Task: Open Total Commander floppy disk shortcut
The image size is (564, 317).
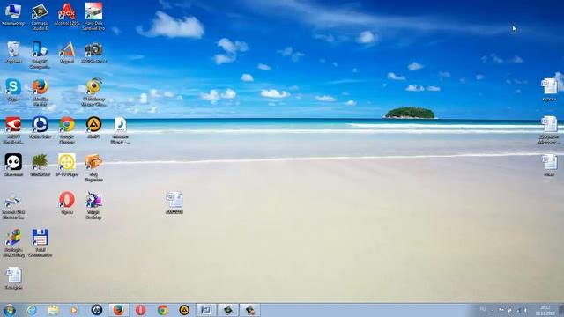Action: point(40,243)
